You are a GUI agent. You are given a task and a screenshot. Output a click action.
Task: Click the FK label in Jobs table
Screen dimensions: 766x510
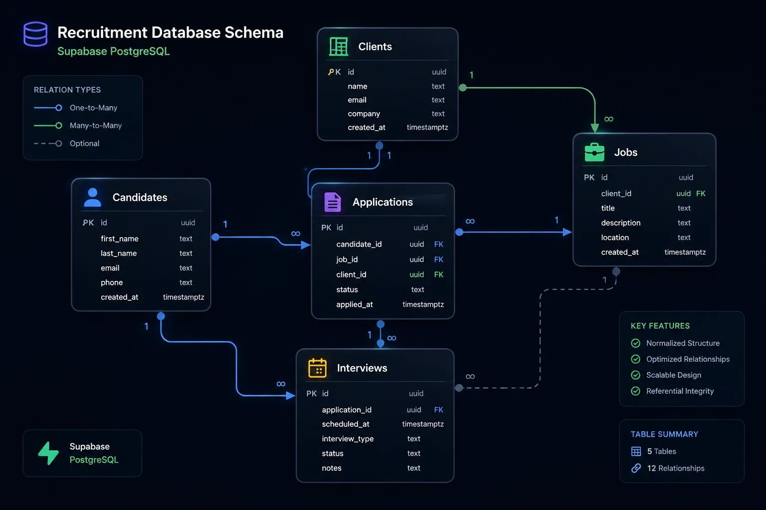point(701,193)
